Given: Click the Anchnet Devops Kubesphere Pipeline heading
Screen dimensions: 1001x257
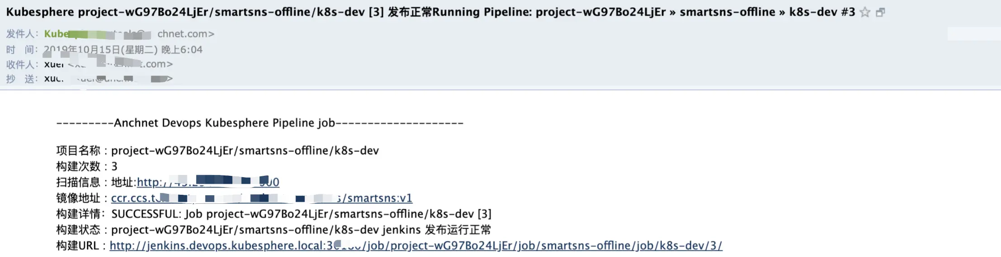Looking at the screenshot, I should tap(260, 123).
